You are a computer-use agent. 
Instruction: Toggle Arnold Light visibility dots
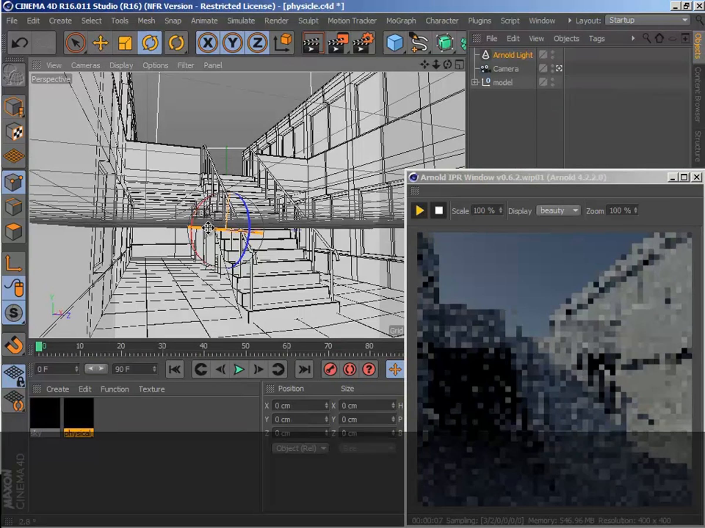pyautogui.click(x=552, y=55)
